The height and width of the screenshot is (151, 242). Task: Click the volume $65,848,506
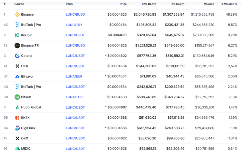click(204, 76)
